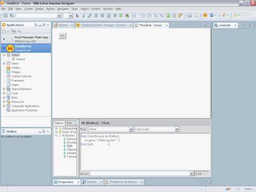Select the Properties panel tab

pos(66,182)
